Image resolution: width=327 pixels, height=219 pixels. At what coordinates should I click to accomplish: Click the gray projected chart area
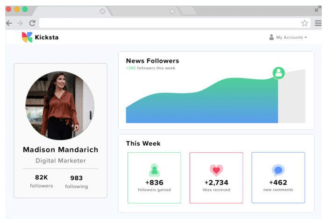tap(291, 97)
